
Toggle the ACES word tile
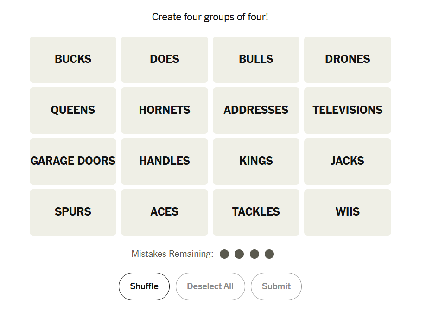165,212
